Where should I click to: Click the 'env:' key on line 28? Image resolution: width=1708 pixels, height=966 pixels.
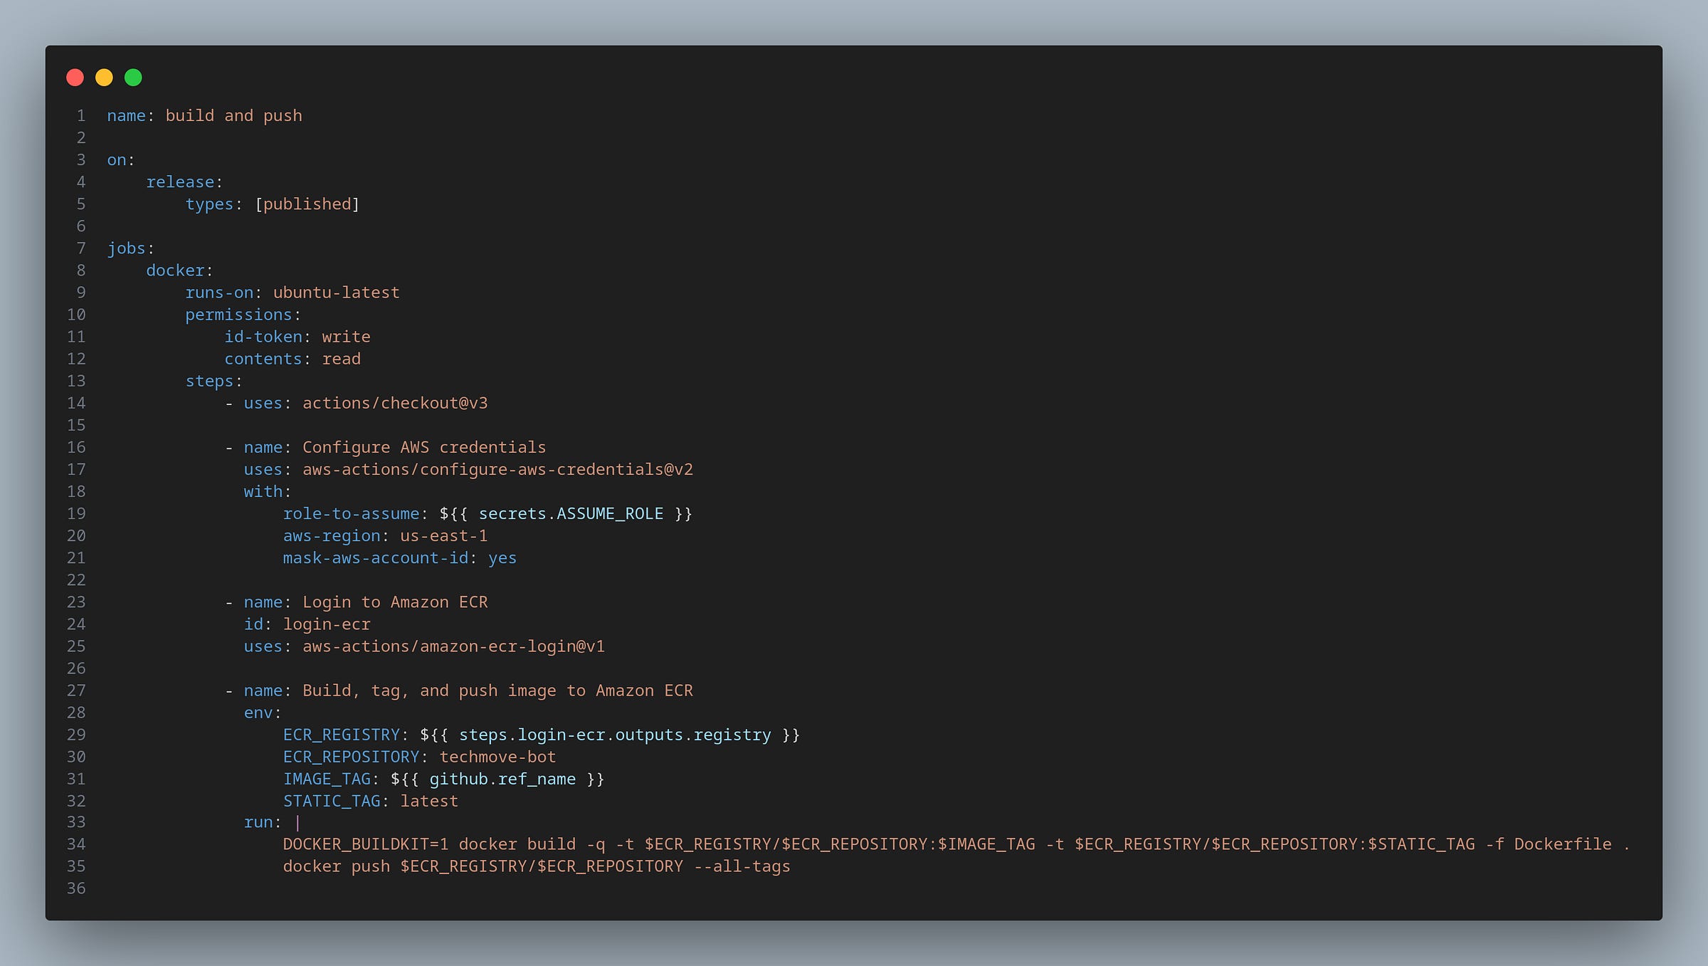tap(263, 713)
